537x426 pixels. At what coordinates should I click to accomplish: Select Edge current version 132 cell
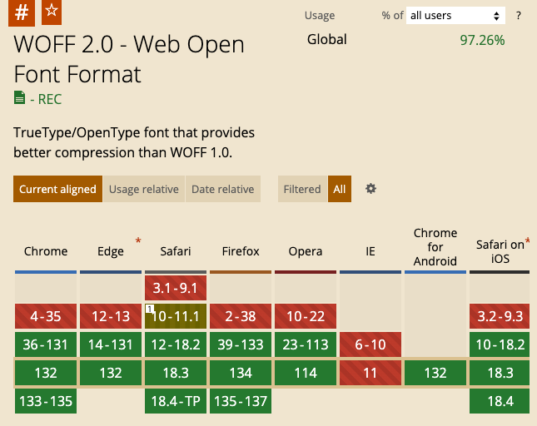111,373
